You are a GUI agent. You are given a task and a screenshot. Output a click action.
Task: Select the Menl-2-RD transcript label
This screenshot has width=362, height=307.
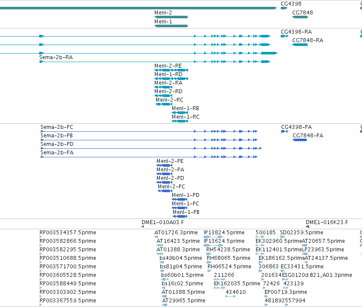pyautogui.click(x=168, y=91)
